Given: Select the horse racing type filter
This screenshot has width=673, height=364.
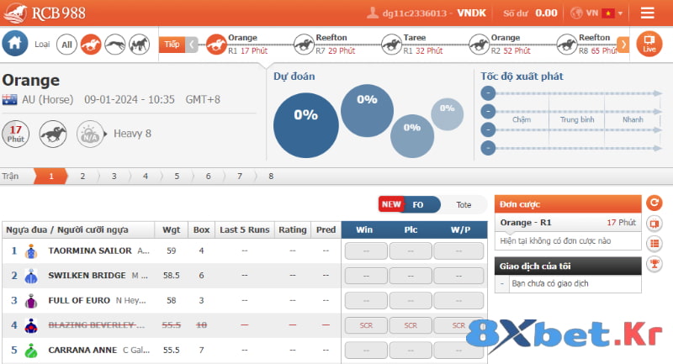Looking at the screenshot, I should click(91, 45).
